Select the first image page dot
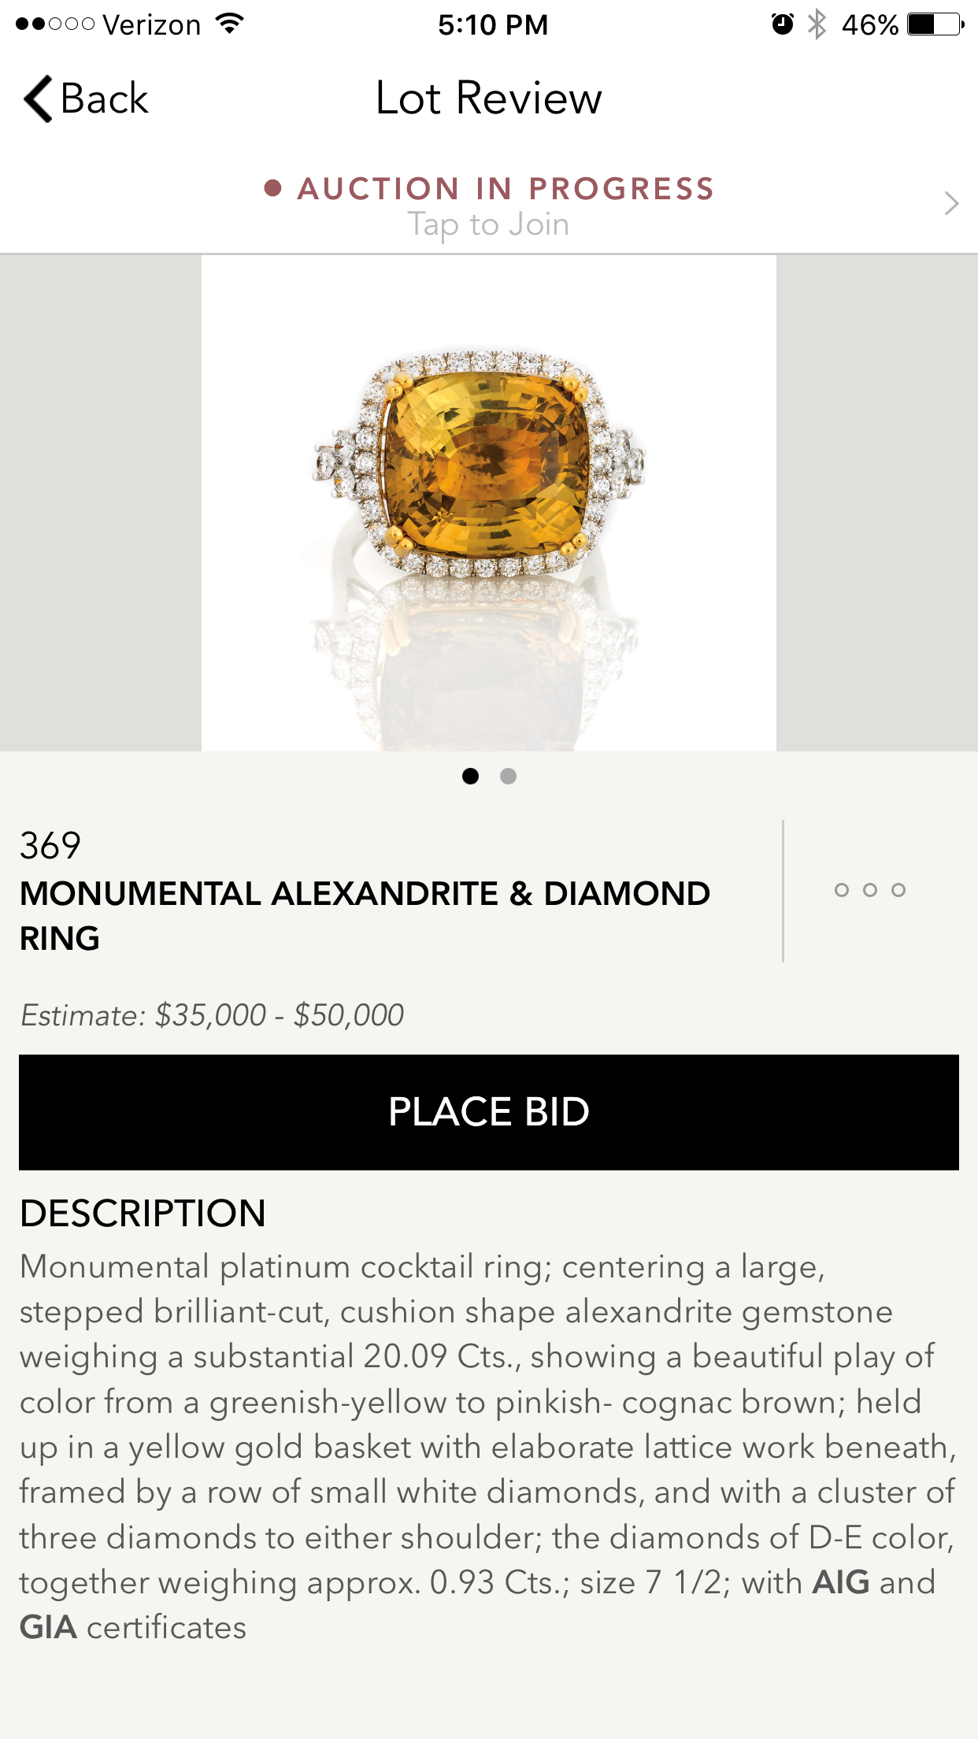This screenshot has width=978, height=1739. coord(471,777)
